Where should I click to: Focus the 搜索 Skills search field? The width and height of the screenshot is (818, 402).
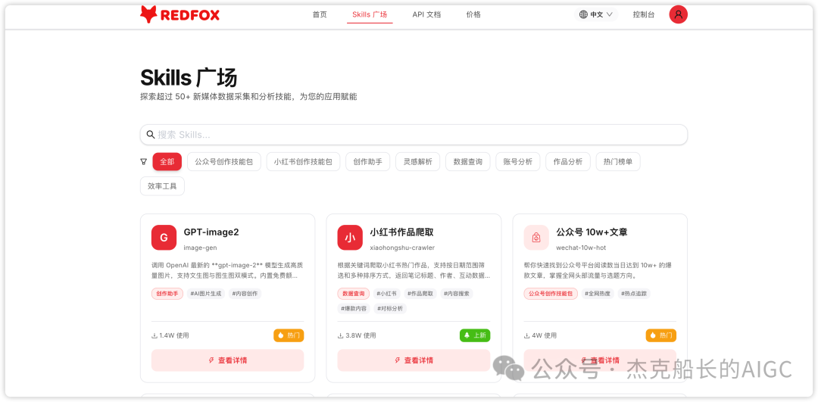pos(414,135)
